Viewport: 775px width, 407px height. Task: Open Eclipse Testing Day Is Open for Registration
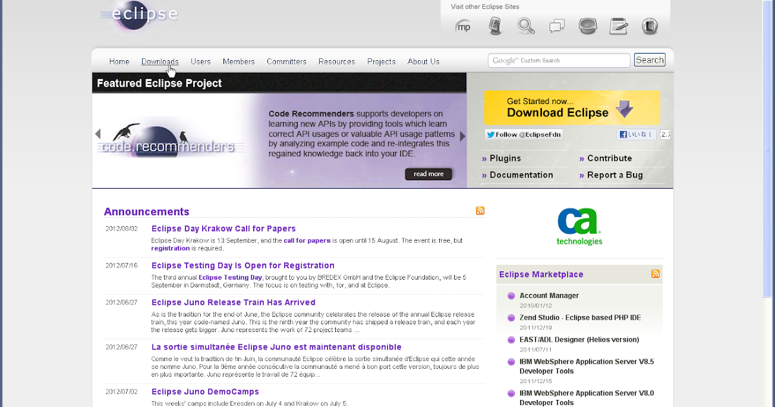click(243, 266)
